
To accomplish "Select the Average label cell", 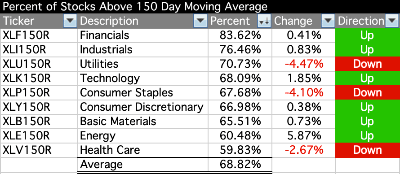I will (x=143, y=165).
